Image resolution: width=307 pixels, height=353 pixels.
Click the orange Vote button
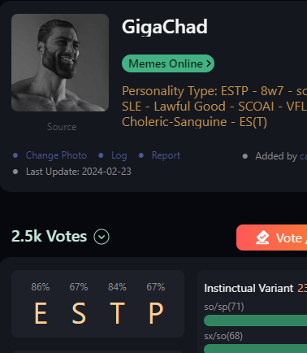[271, 238]
